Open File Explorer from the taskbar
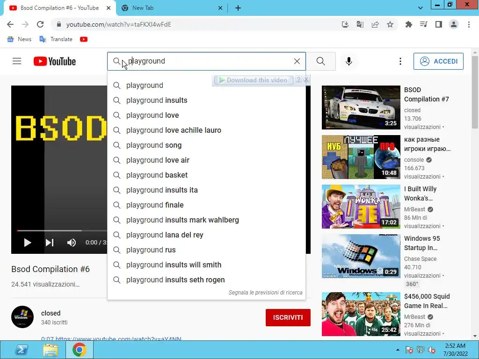 [51, 350]
